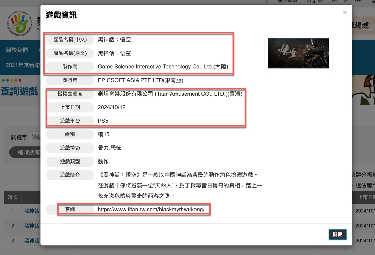The width and height of the screenshot is (375, 255).
Task: Click the titan-tw.com official website URL
Action: tap(151, 209)
